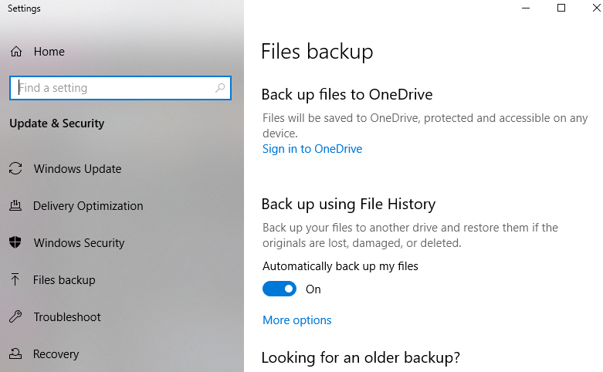Screen dimensions: 603x372
Task: Click the Windows Update refresh icon
Action: [x=15, y=168]
